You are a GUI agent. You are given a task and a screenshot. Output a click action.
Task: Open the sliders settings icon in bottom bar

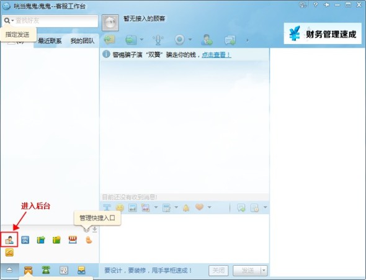click(64, 270)
